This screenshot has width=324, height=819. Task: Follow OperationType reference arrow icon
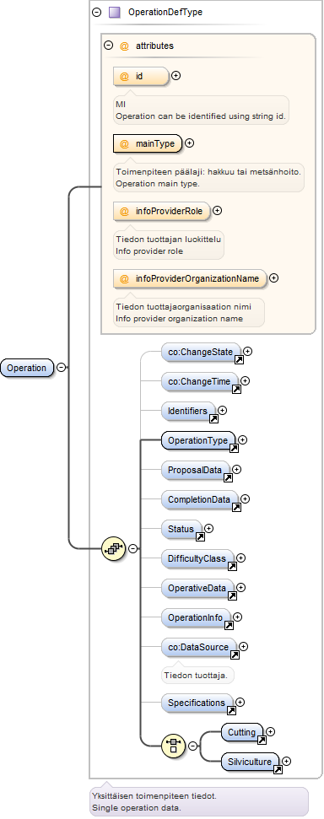point(234,448)
